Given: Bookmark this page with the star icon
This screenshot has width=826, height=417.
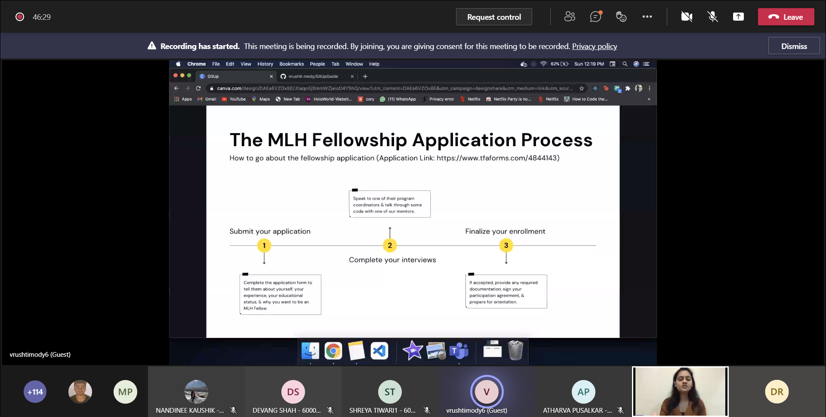Looking at the screenshot, I should [582, 88].
